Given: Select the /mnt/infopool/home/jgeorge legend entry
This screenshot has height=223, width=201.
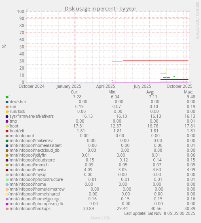Looking at the screenshot, I should click(x=34, y=199).
